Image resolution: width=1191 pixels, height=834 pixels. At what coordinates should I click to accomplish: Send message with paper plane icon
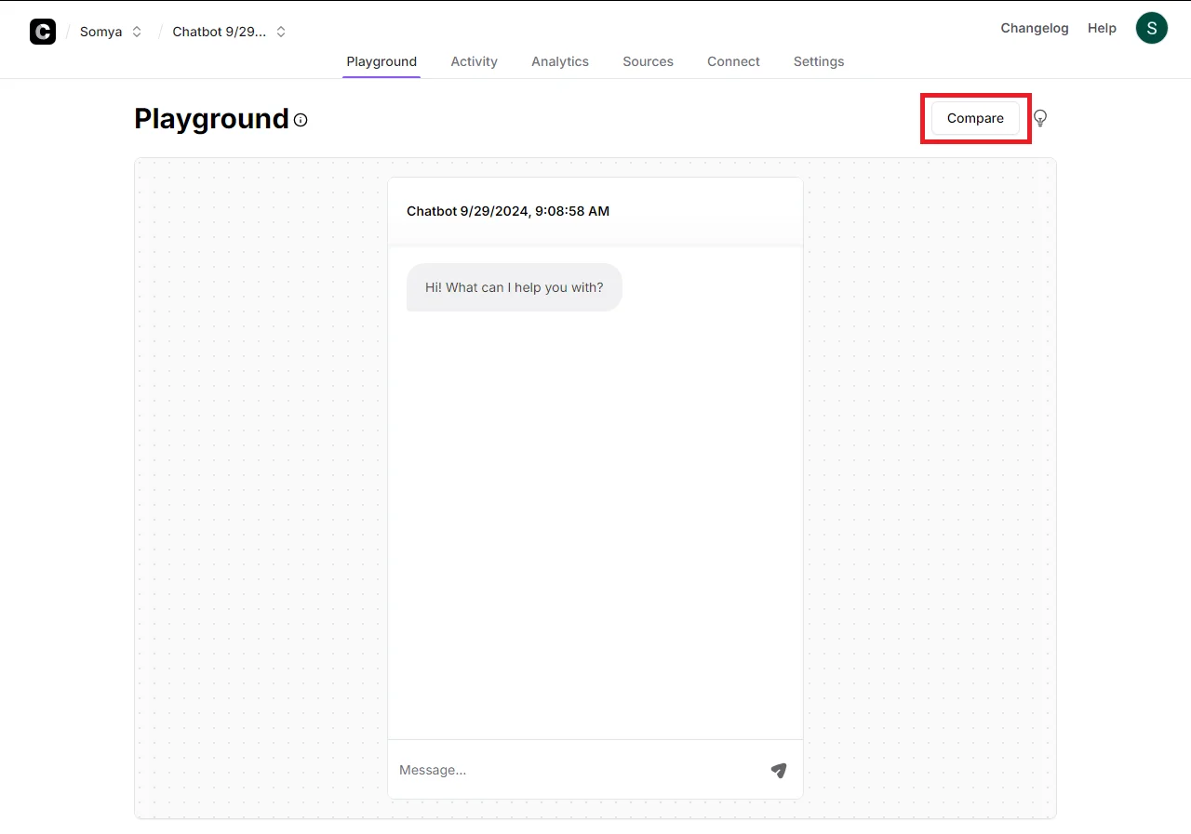point(779,770)
